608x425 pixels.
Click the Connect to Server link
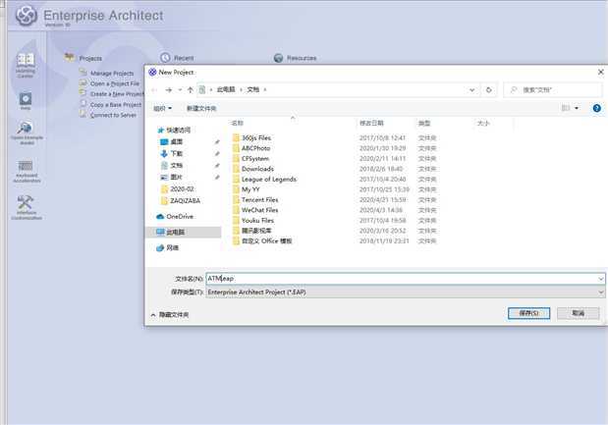113,115
